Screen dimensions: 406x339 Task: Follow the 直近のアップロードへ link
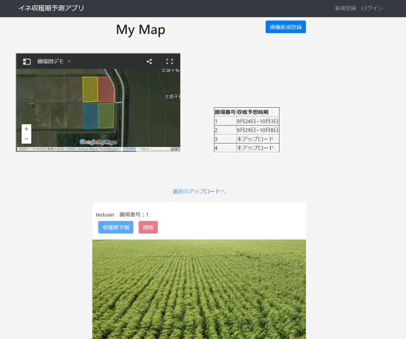(x=199, y=192)
